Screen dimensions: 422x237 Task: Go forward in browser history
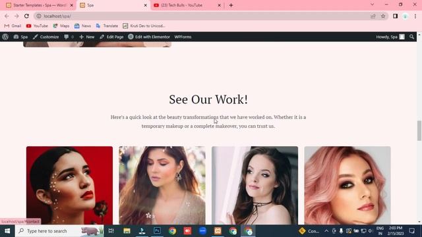pyautogui.click(x=16, y=16)
